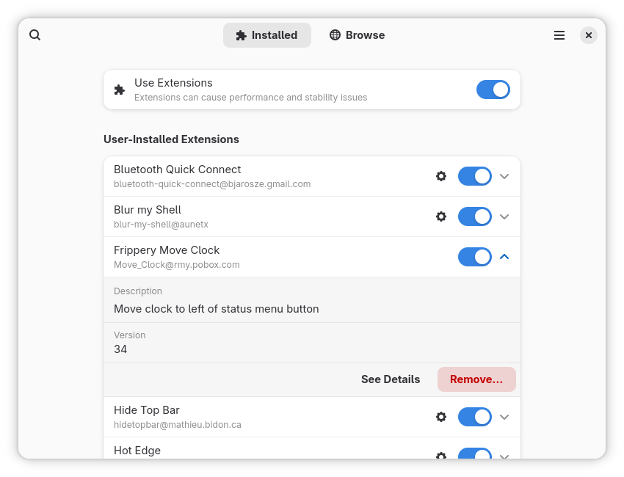The width and height of the screenshot is (624, 477).
Task: Switch to the Browse tab
Action: click(357, 34)
